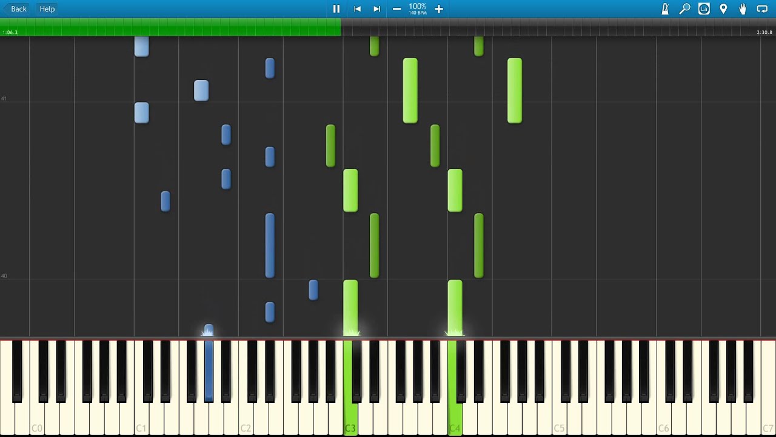Open the hands selection icon
Image resolution: width=776 pixels, height=437 pixels.
743,8
